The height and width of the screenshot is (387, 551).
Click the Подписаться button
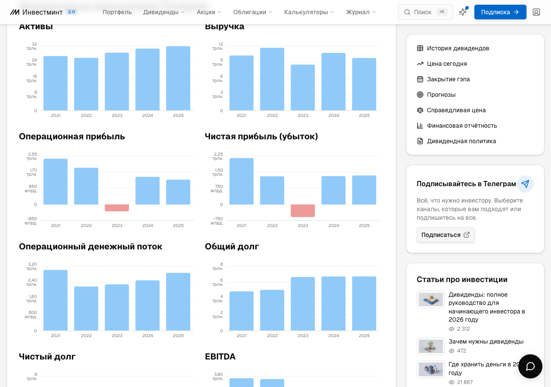coord(446,235)
